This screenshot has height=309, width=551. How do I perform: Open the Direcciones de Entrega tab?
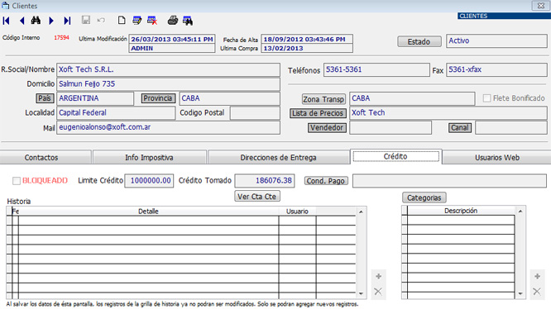click(278, 158)
